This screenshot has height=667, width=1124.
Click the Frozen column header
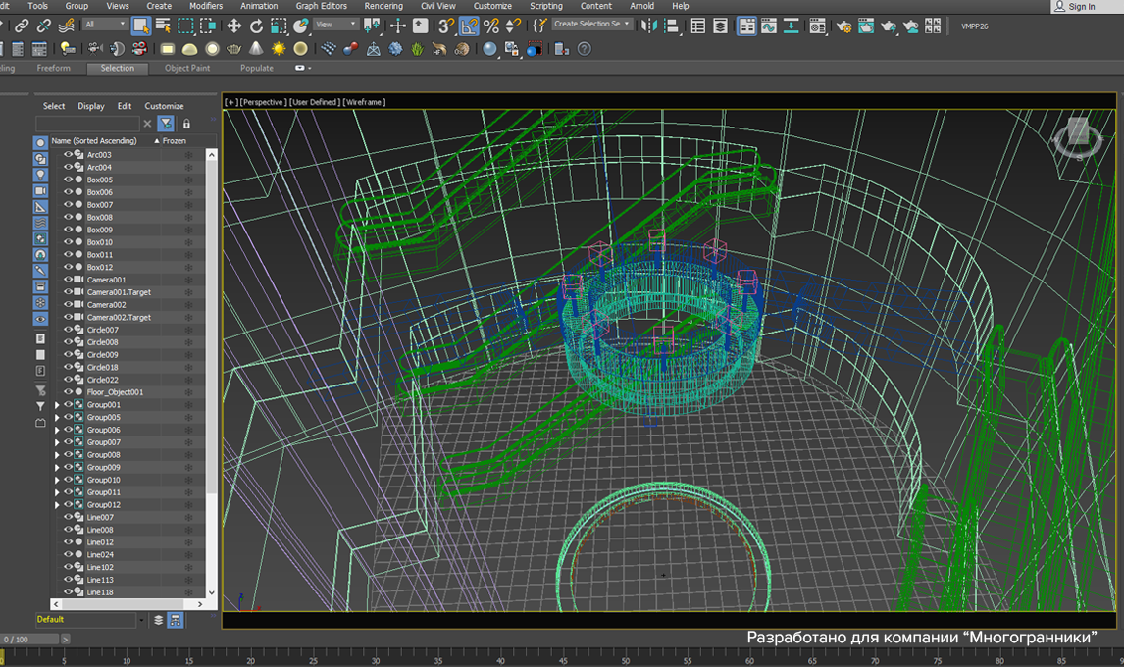click(174, 141)
